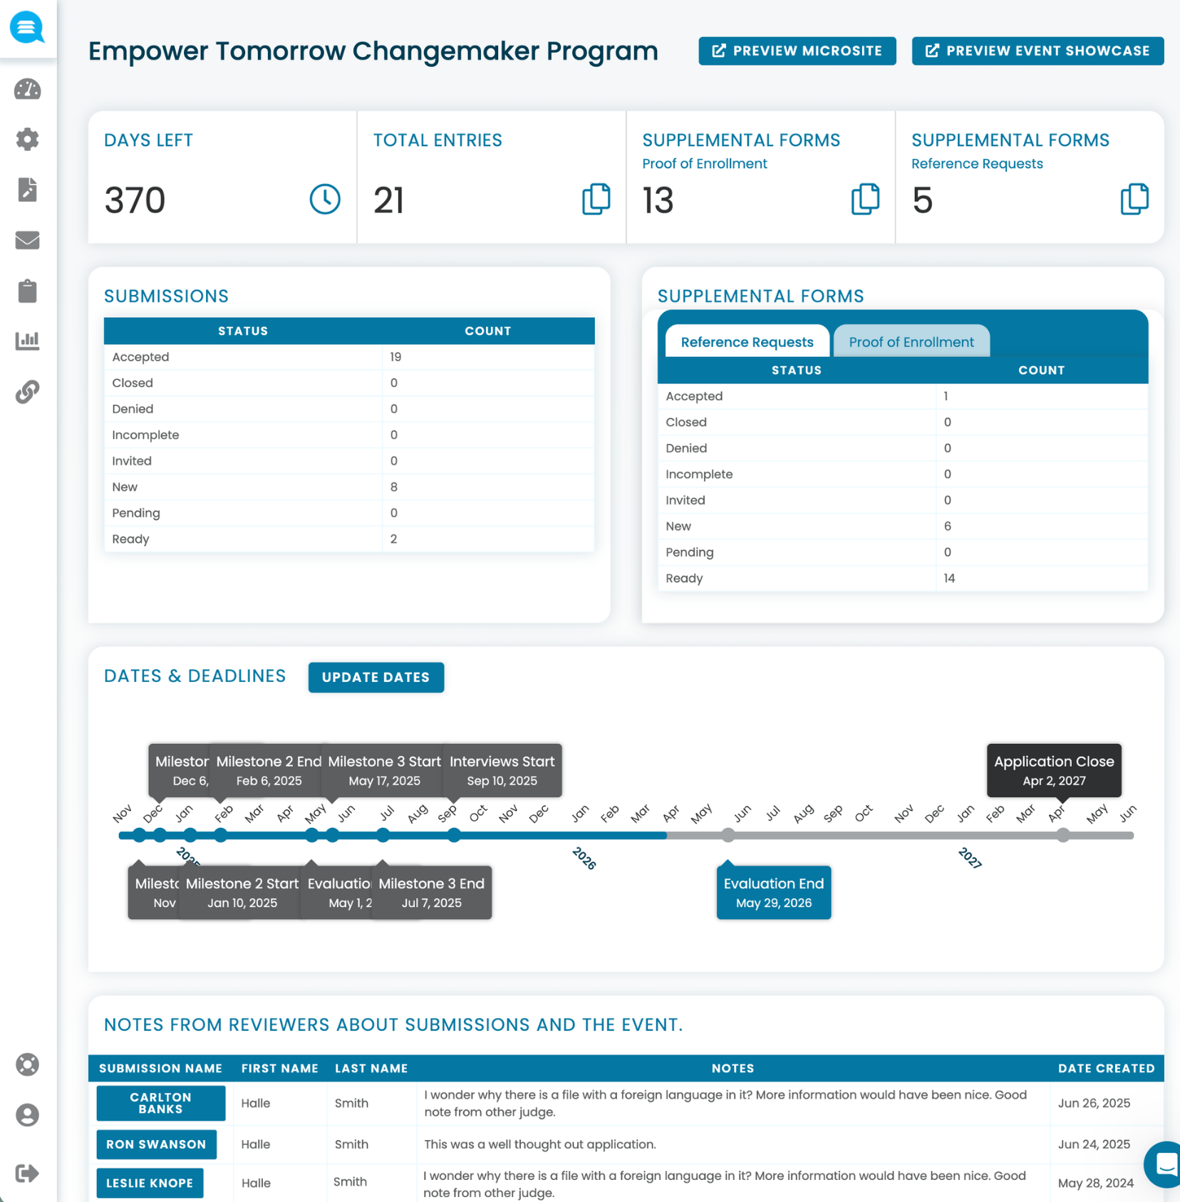
Task: Open help via the lifebuoy icon
Action: 27,1064
